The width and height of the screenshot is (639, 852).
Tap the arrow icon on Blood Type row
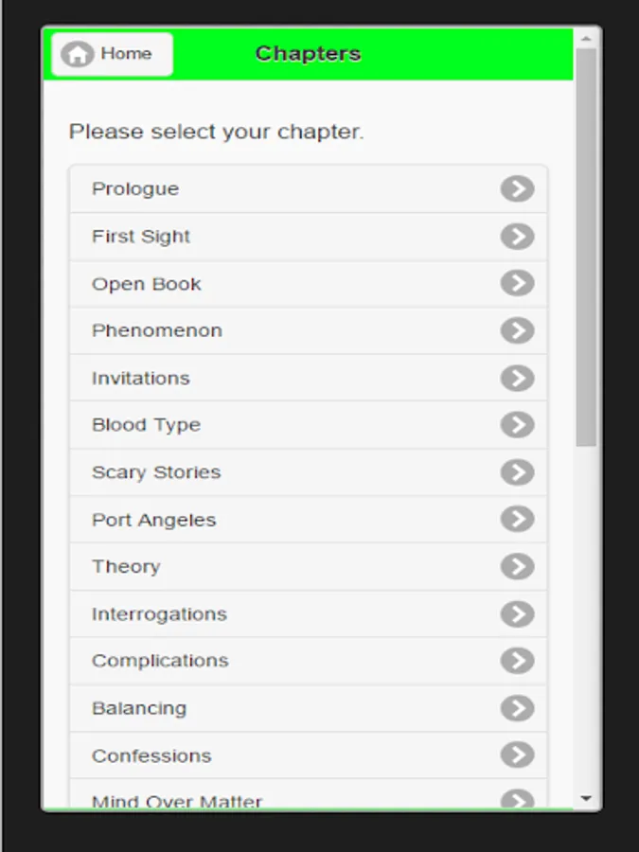pos(517,425)
